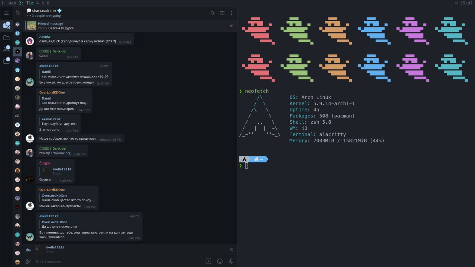
Task: Switch to i3 workspace '1: Web'
Action: click(x=8, y=3)
